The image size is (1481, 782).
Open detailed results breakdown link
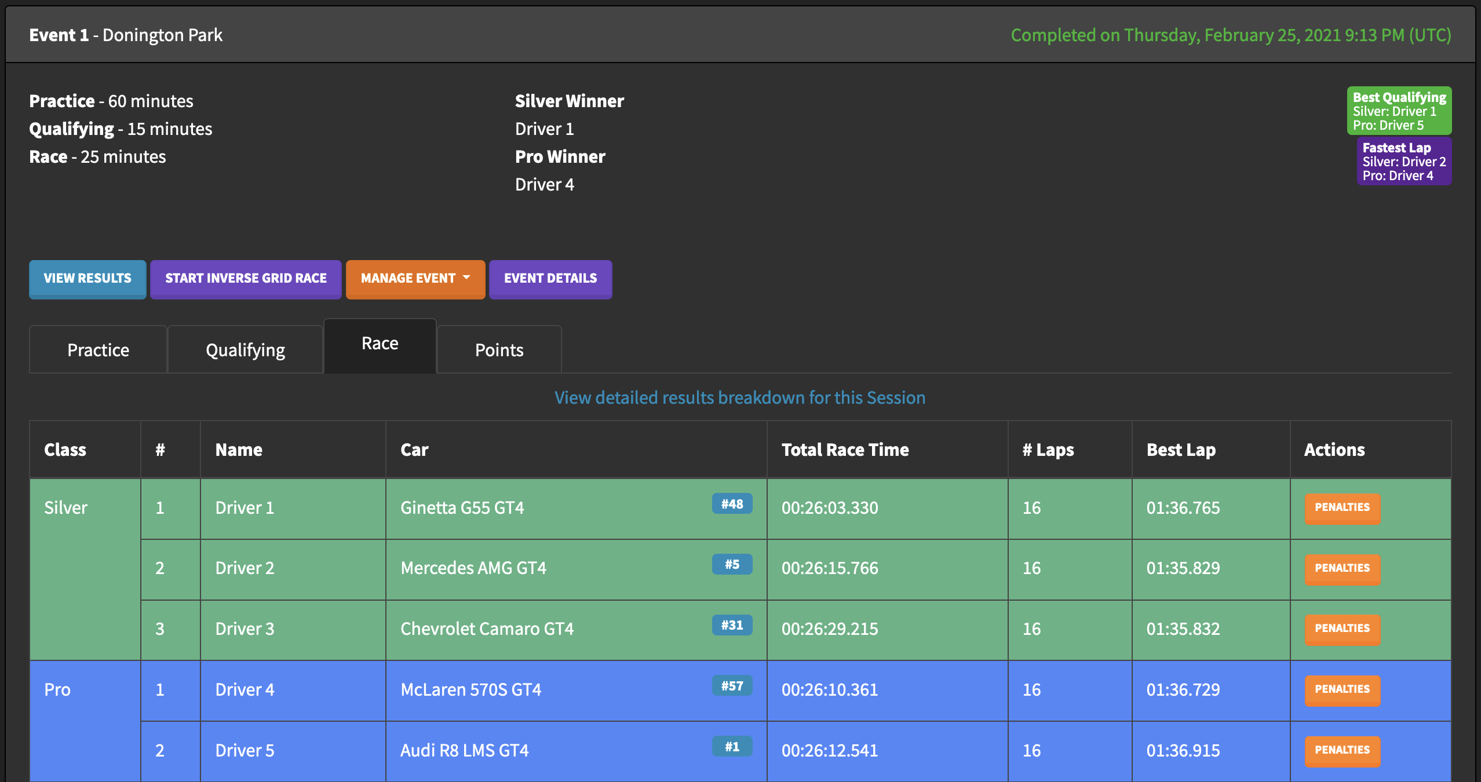[739, 397]
